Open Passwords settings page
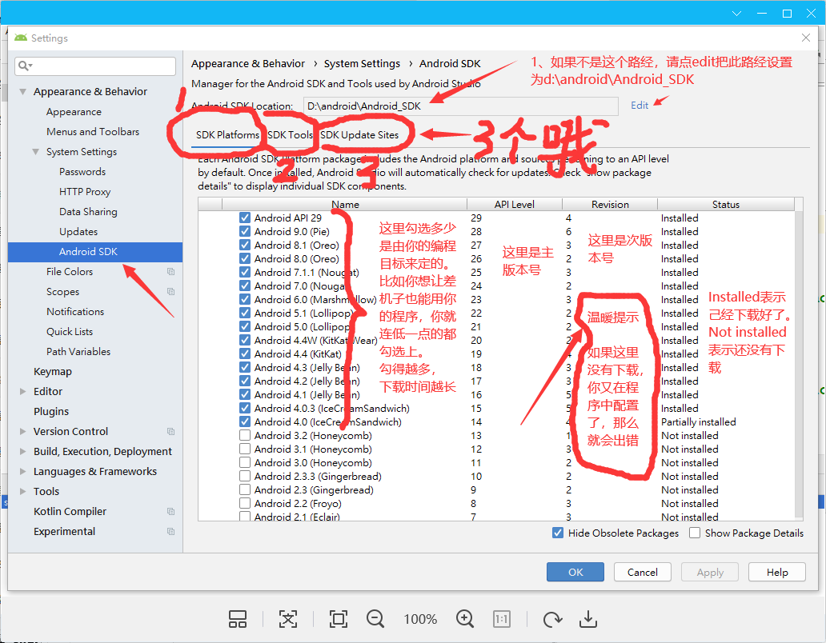This screenshot has width=826, height=643. click(x=82, y=171)
